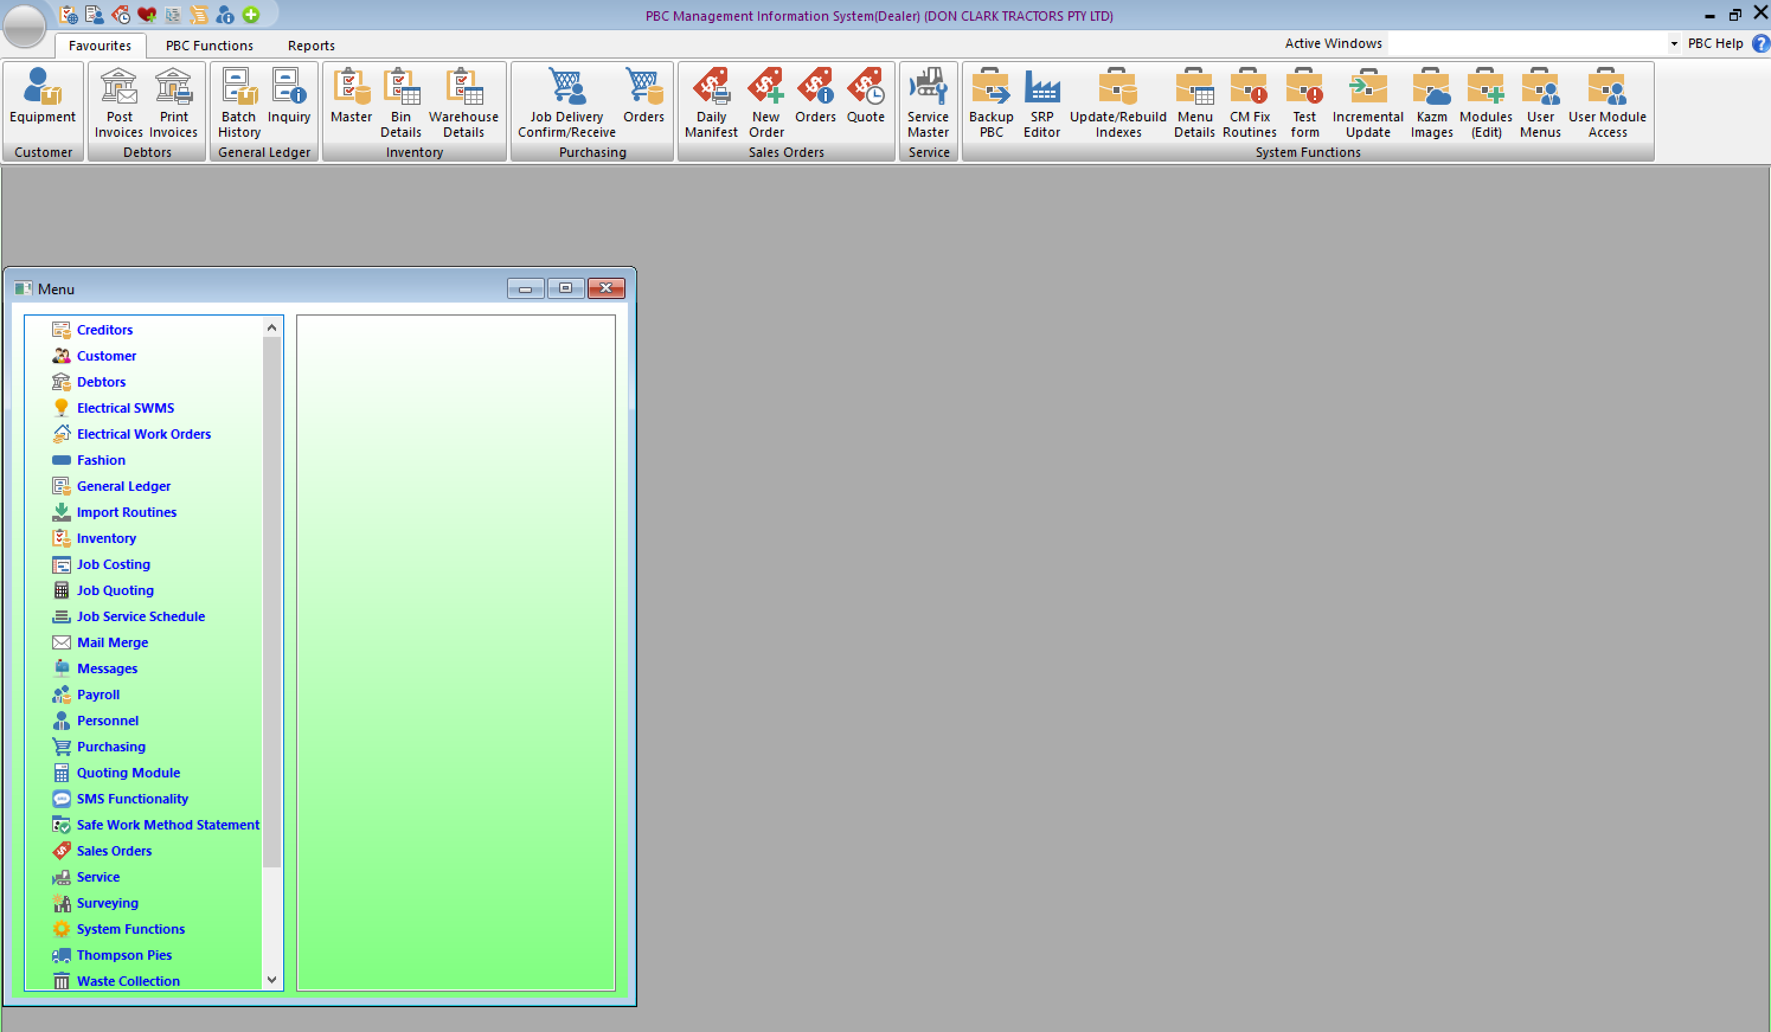
Task: Select Messages in the Menu tree
Action: [107, 668]
